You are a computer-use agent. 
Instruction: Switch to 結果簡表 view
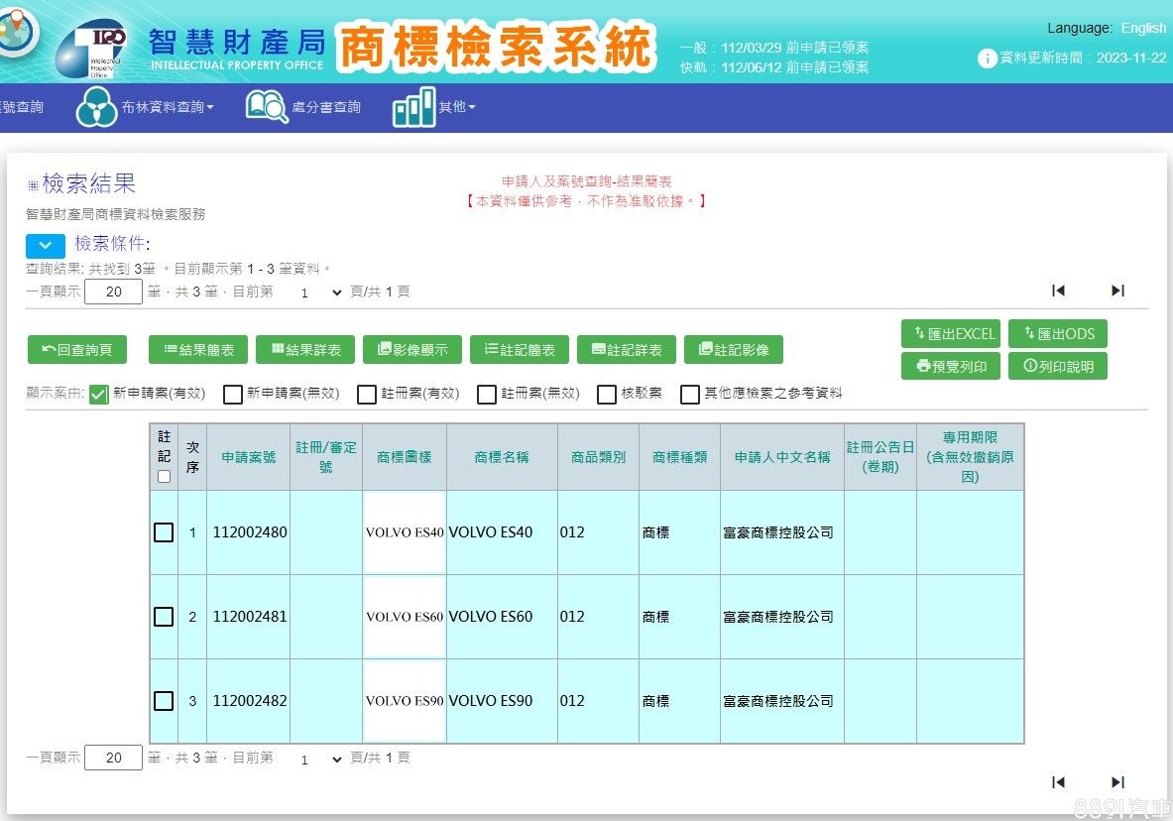(198, 349)
